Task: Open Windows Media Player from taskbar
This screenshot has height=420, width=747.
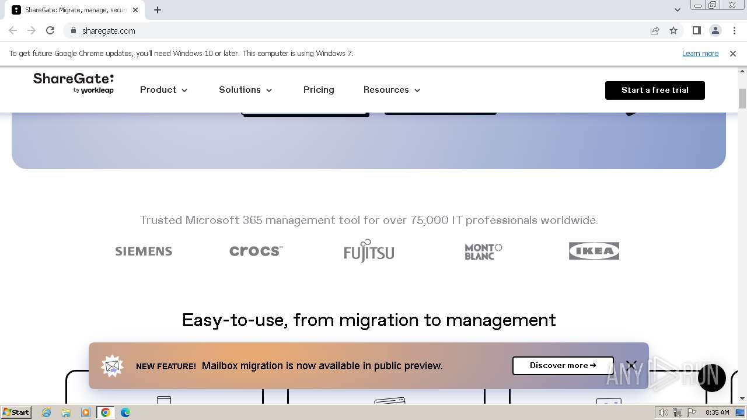Action: tap(86, 412)
